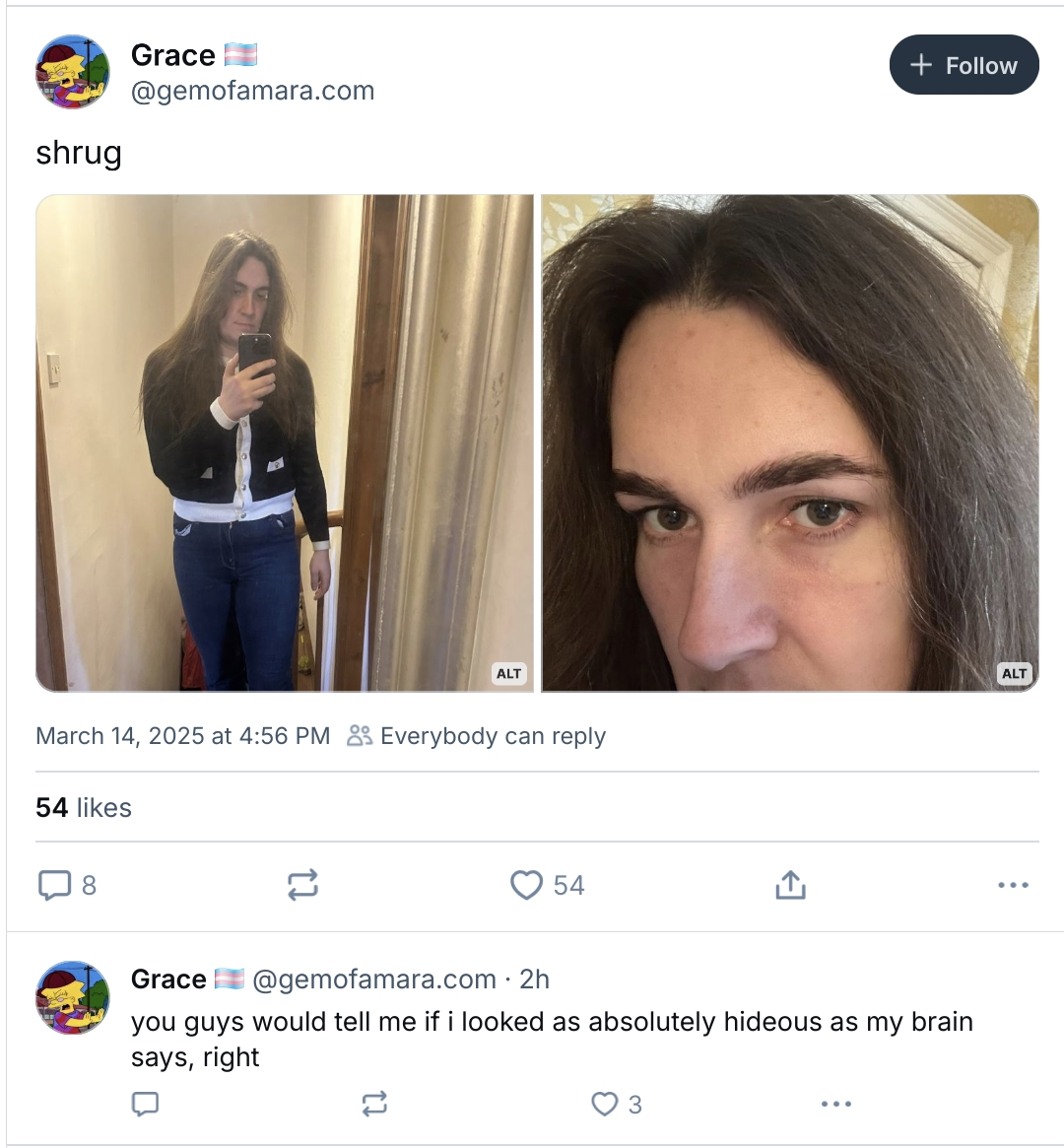Viewport: 1064px width, 1148px height.
Task: Open the top profile avatar
Action: [73, 71]
